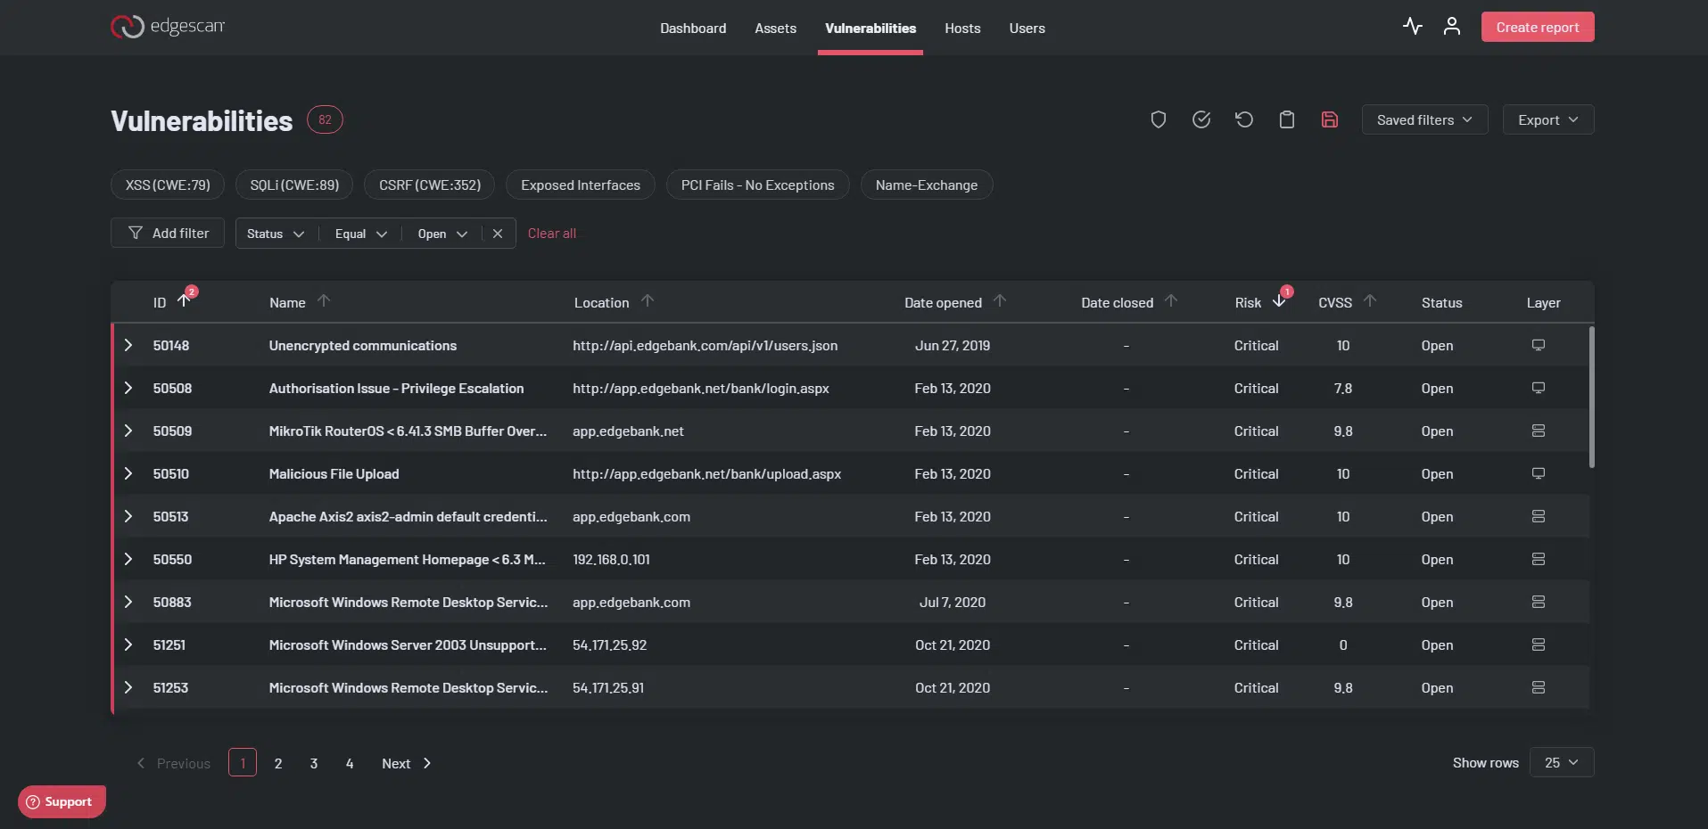
Task: Go to the Assets tab
Action: pyautogui.click(x=775, y=28)
